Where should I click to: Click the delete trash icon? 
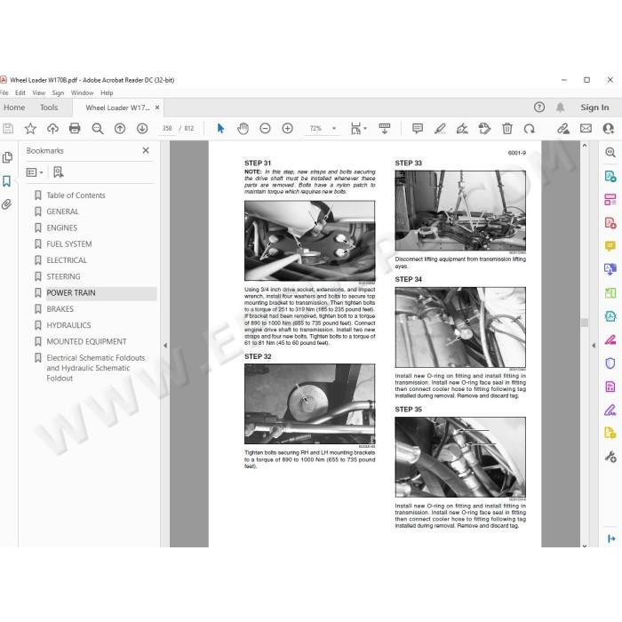507,129
